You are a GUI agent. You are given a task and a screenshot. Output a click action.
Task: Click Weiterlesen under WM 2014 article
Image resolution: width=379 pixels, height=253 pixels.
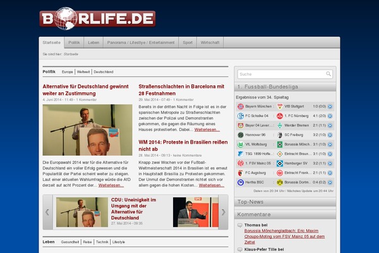pyautogui.click(x=212, y=185)
